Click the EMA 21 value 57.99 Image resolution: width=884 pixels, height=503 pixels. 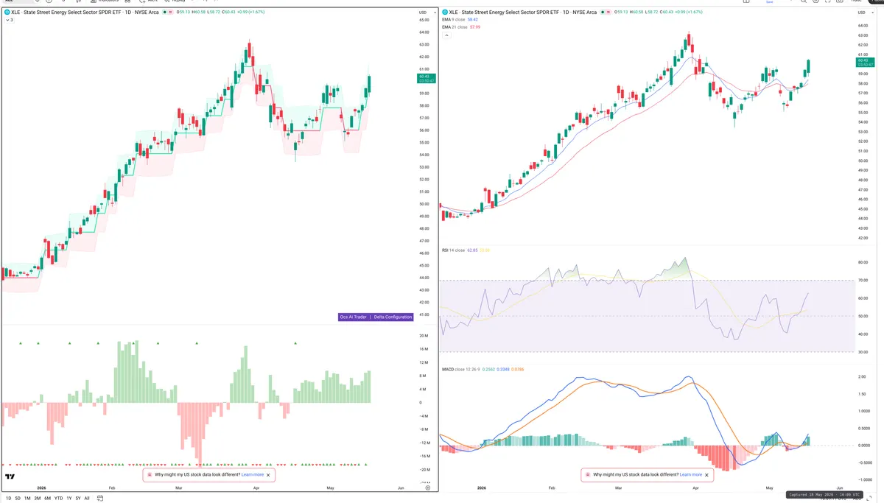click(x=474, y=27)
